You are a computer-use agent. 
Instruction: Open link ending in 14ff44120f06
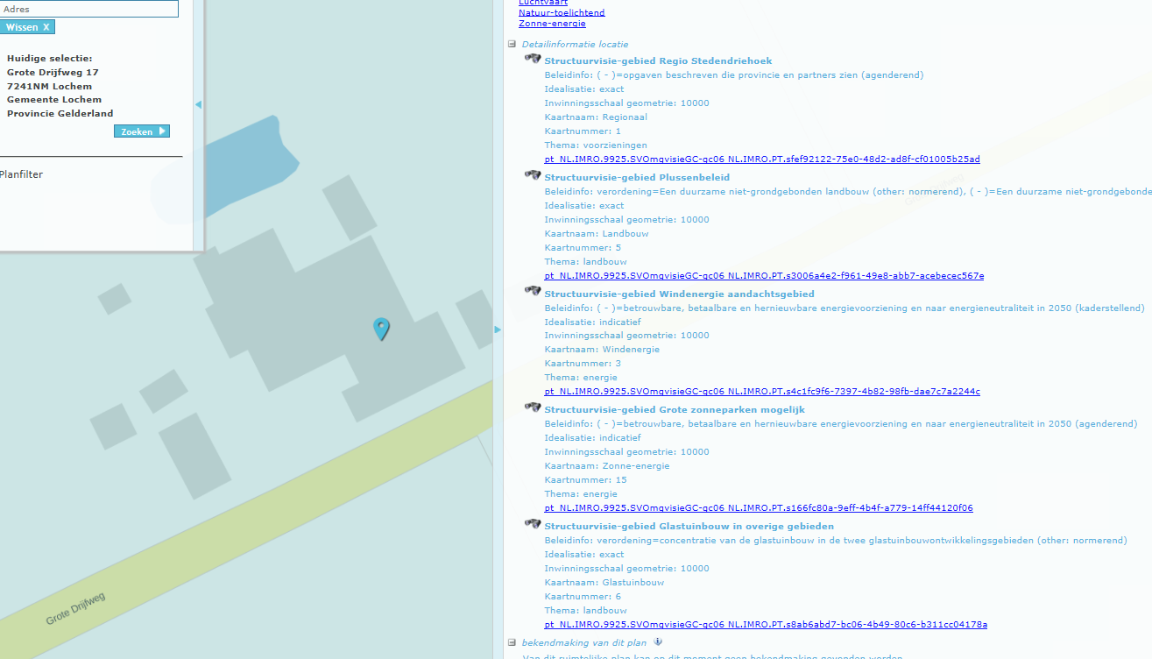[x=759, y=508]
